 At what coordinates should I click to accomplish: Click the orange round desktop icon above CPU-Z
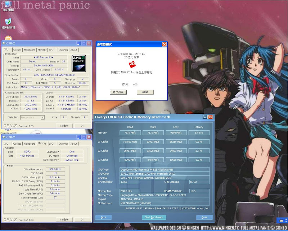coord(8,38)
